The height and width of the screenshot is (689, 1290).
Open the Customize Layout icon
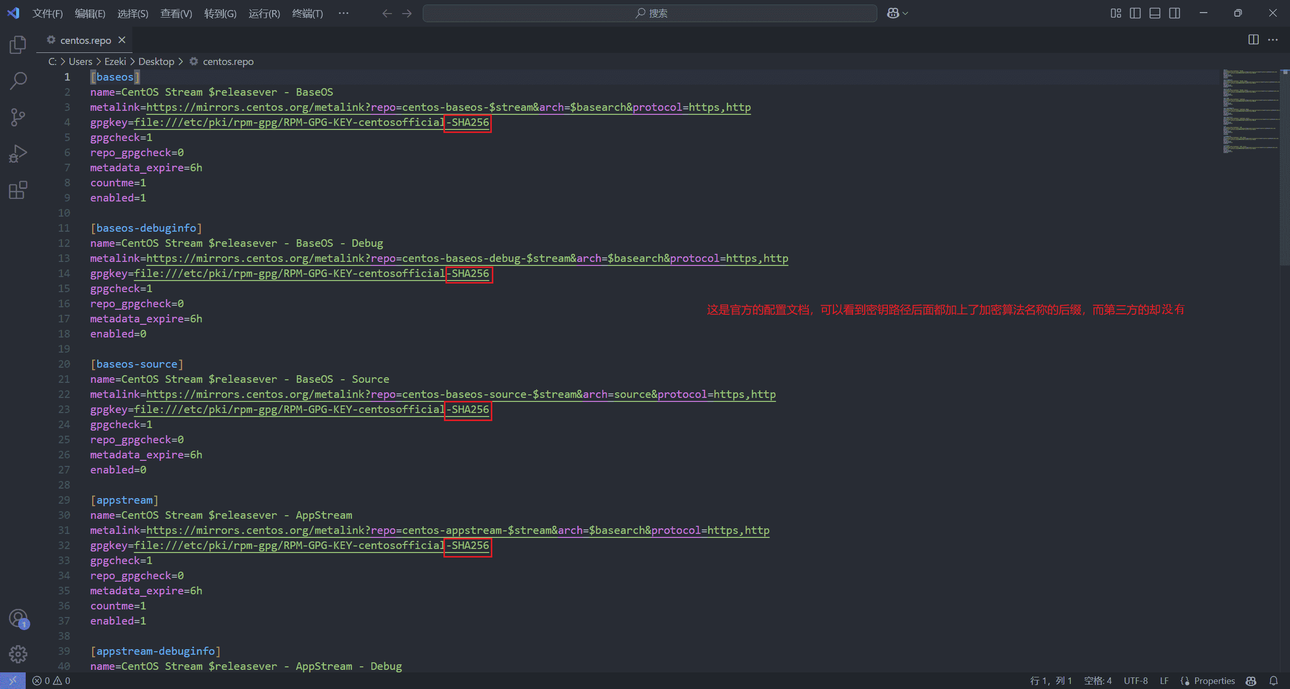tap(1116, 13)
